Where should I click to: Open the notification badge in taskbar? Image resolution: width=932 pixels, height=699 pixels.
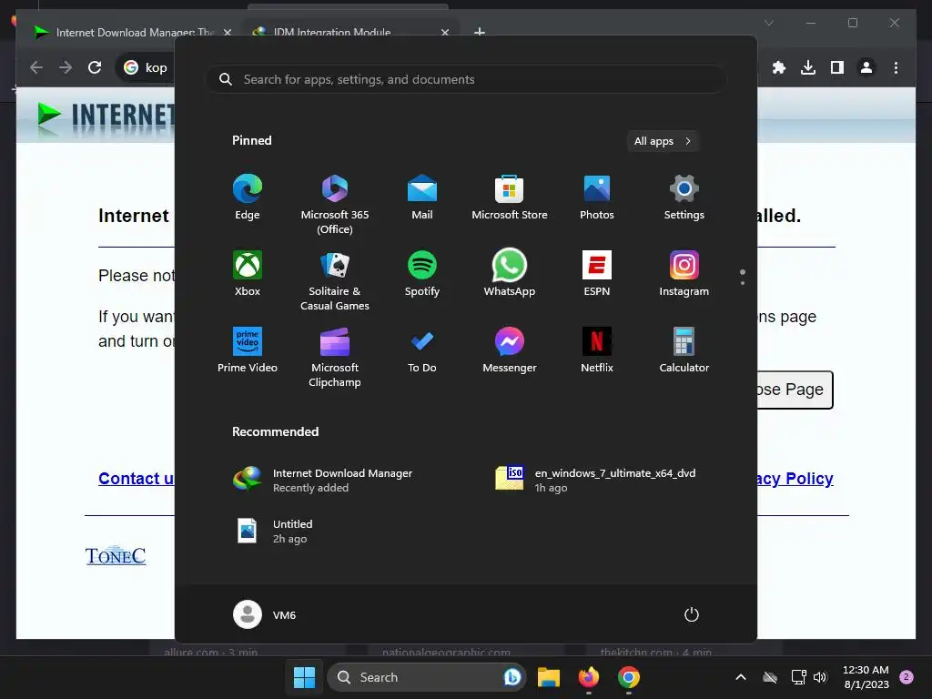point(907,677)
